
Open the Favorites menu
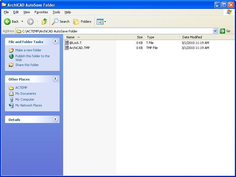tap(41, 12)
